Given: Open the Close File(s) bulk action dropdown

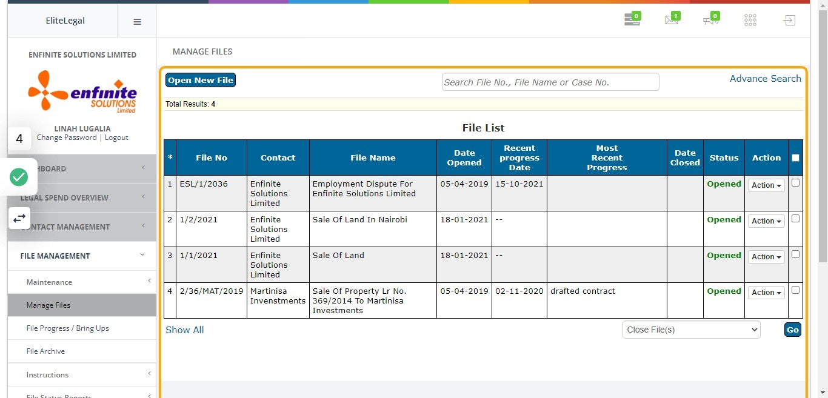Looking at the screenshot, I should point(691,330).
